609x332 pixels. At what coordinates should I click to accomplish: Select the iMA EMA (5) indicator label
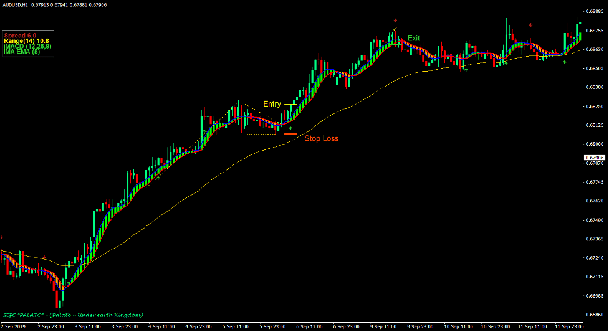coord(23,52)
